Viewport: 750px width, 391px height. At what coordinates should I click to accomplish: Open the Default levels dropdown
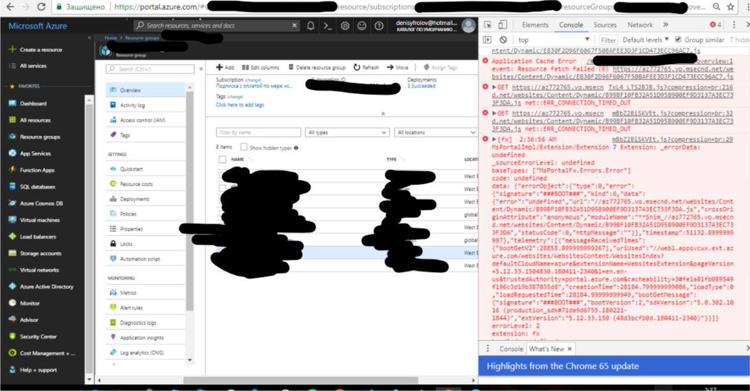(645, 40)
